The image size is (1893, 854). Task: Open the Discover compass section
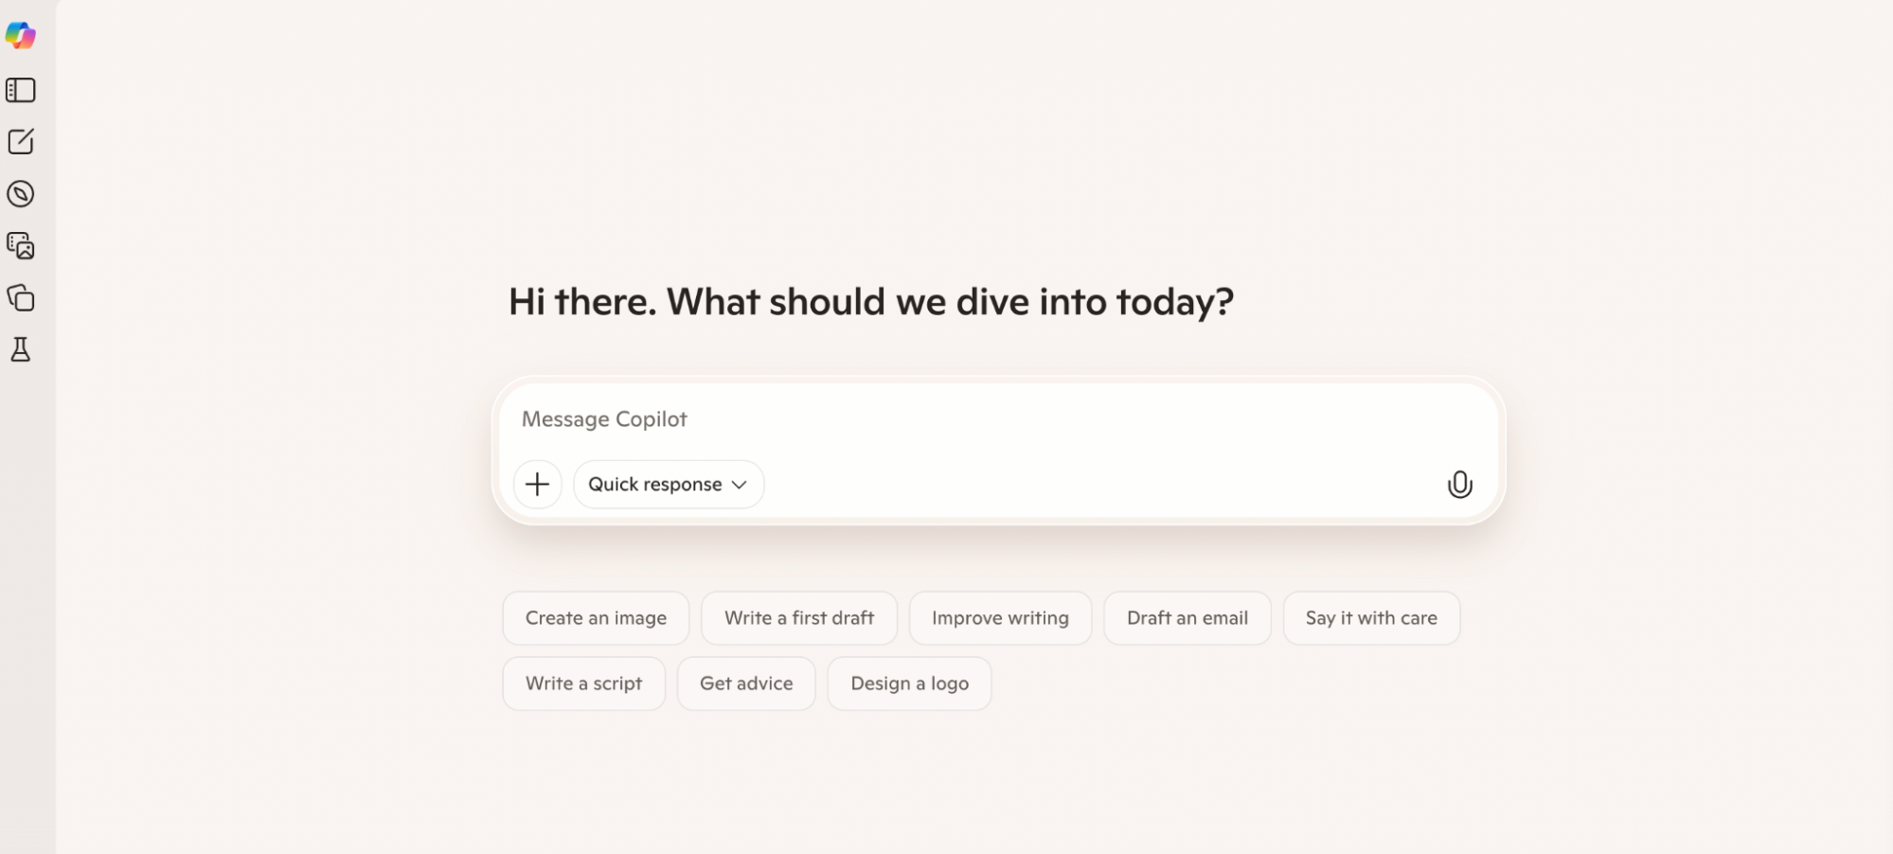(21, 194)
